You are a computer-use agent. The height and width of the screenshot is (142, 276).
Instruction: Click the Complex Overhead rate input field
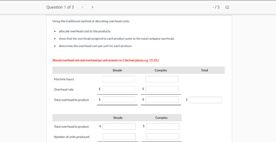[162, 89]
